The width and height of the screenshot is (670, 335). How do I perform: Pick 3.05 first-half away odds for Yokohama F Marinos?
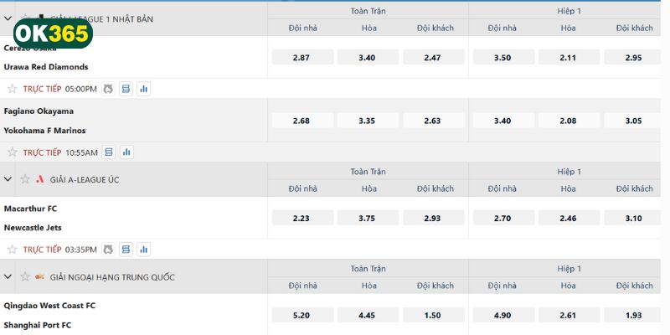pos(634,121)
